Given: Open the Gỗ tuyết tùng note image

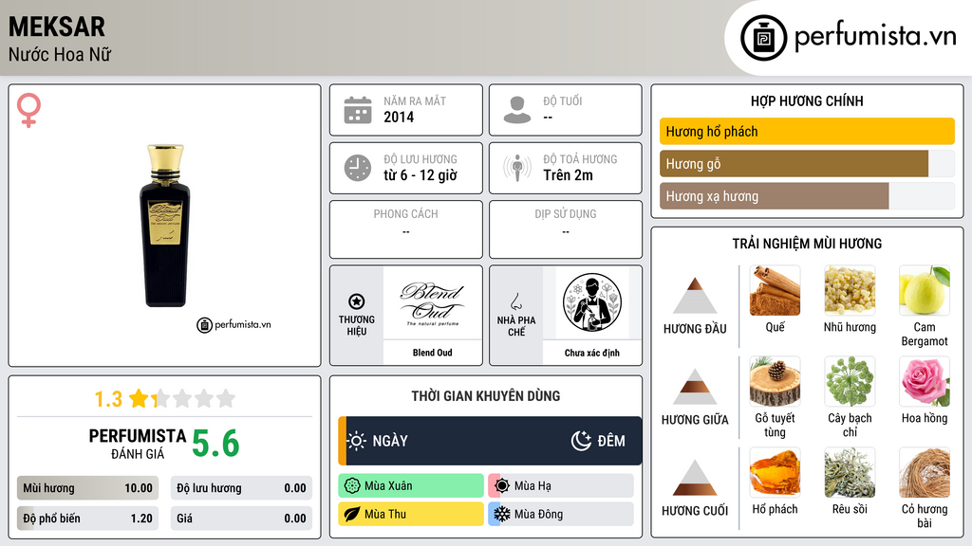Looking at the screenshot, I should pyautogui.click(x=775, y=382).
